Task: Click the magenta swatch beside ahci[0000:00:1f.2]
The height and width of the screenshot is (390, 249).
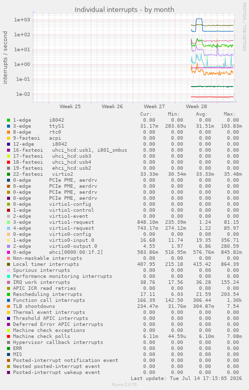Action: (9, 252)
